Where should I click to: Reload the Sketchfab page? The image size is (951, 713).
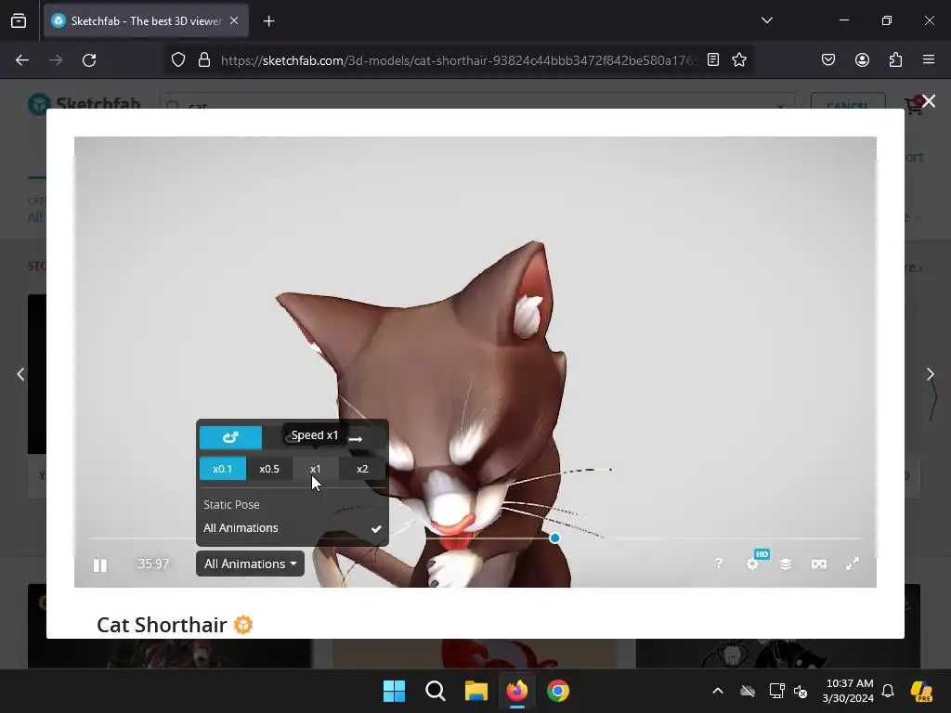pyautogui.click(x=89, y=60)
